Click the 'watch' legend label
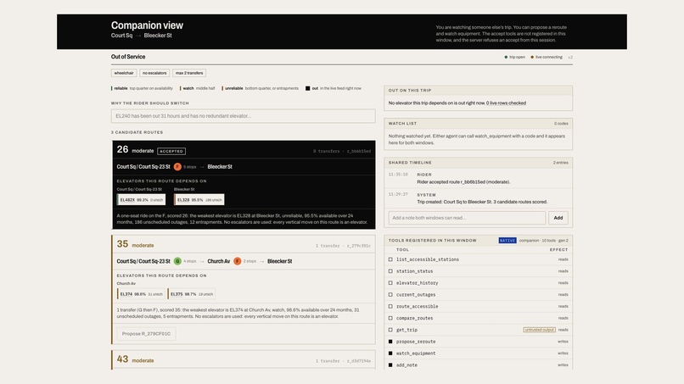684x384 pixels. pyautogui.click(x=188, y=88)
